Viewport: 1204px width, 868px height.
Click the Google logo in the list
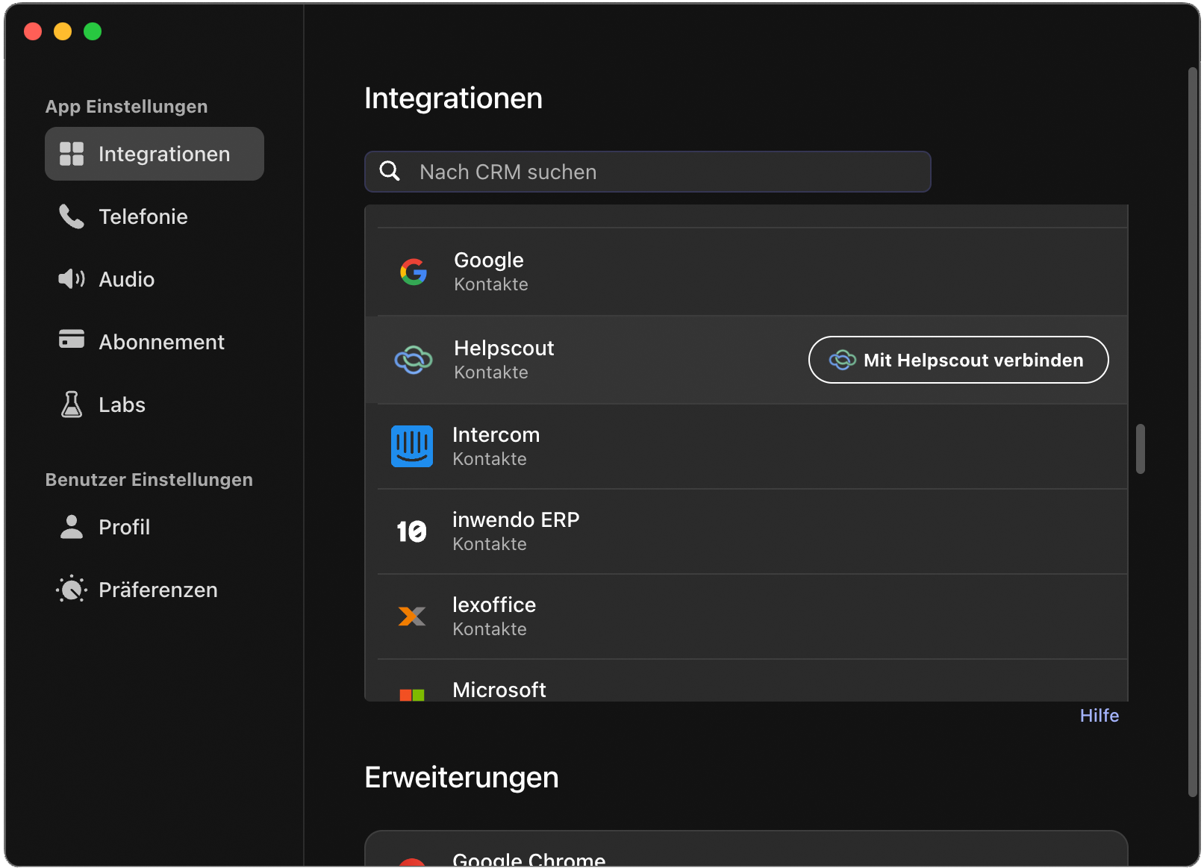coord(414,272)
